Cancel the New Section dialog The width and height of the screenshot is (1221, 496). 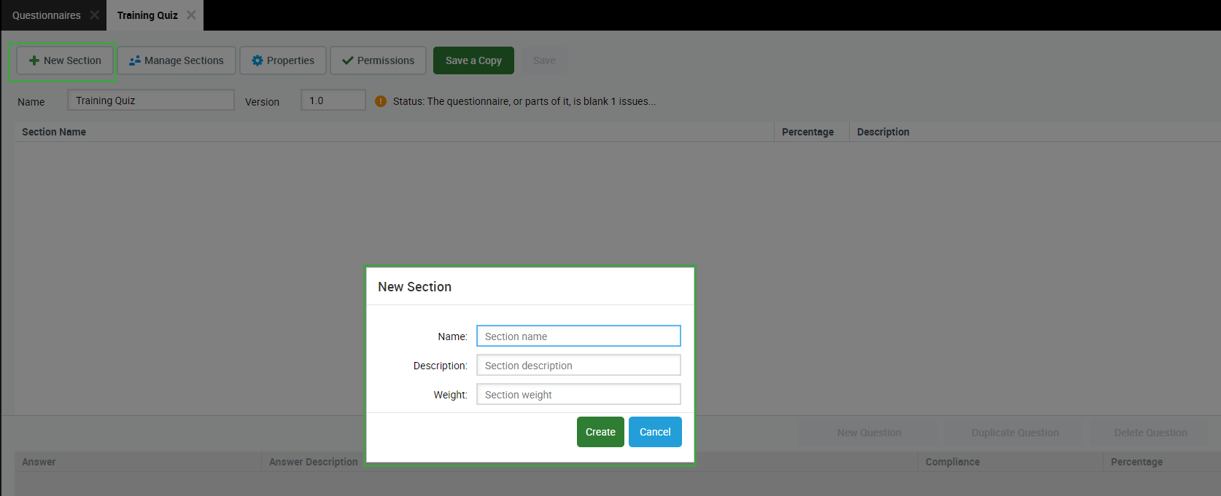click(x=654, y=432)
